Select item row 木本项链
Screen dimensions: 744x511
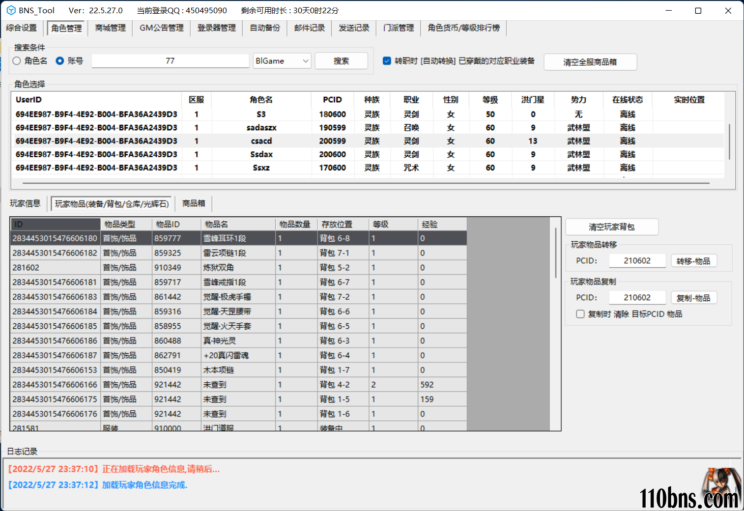click(239, 370)
